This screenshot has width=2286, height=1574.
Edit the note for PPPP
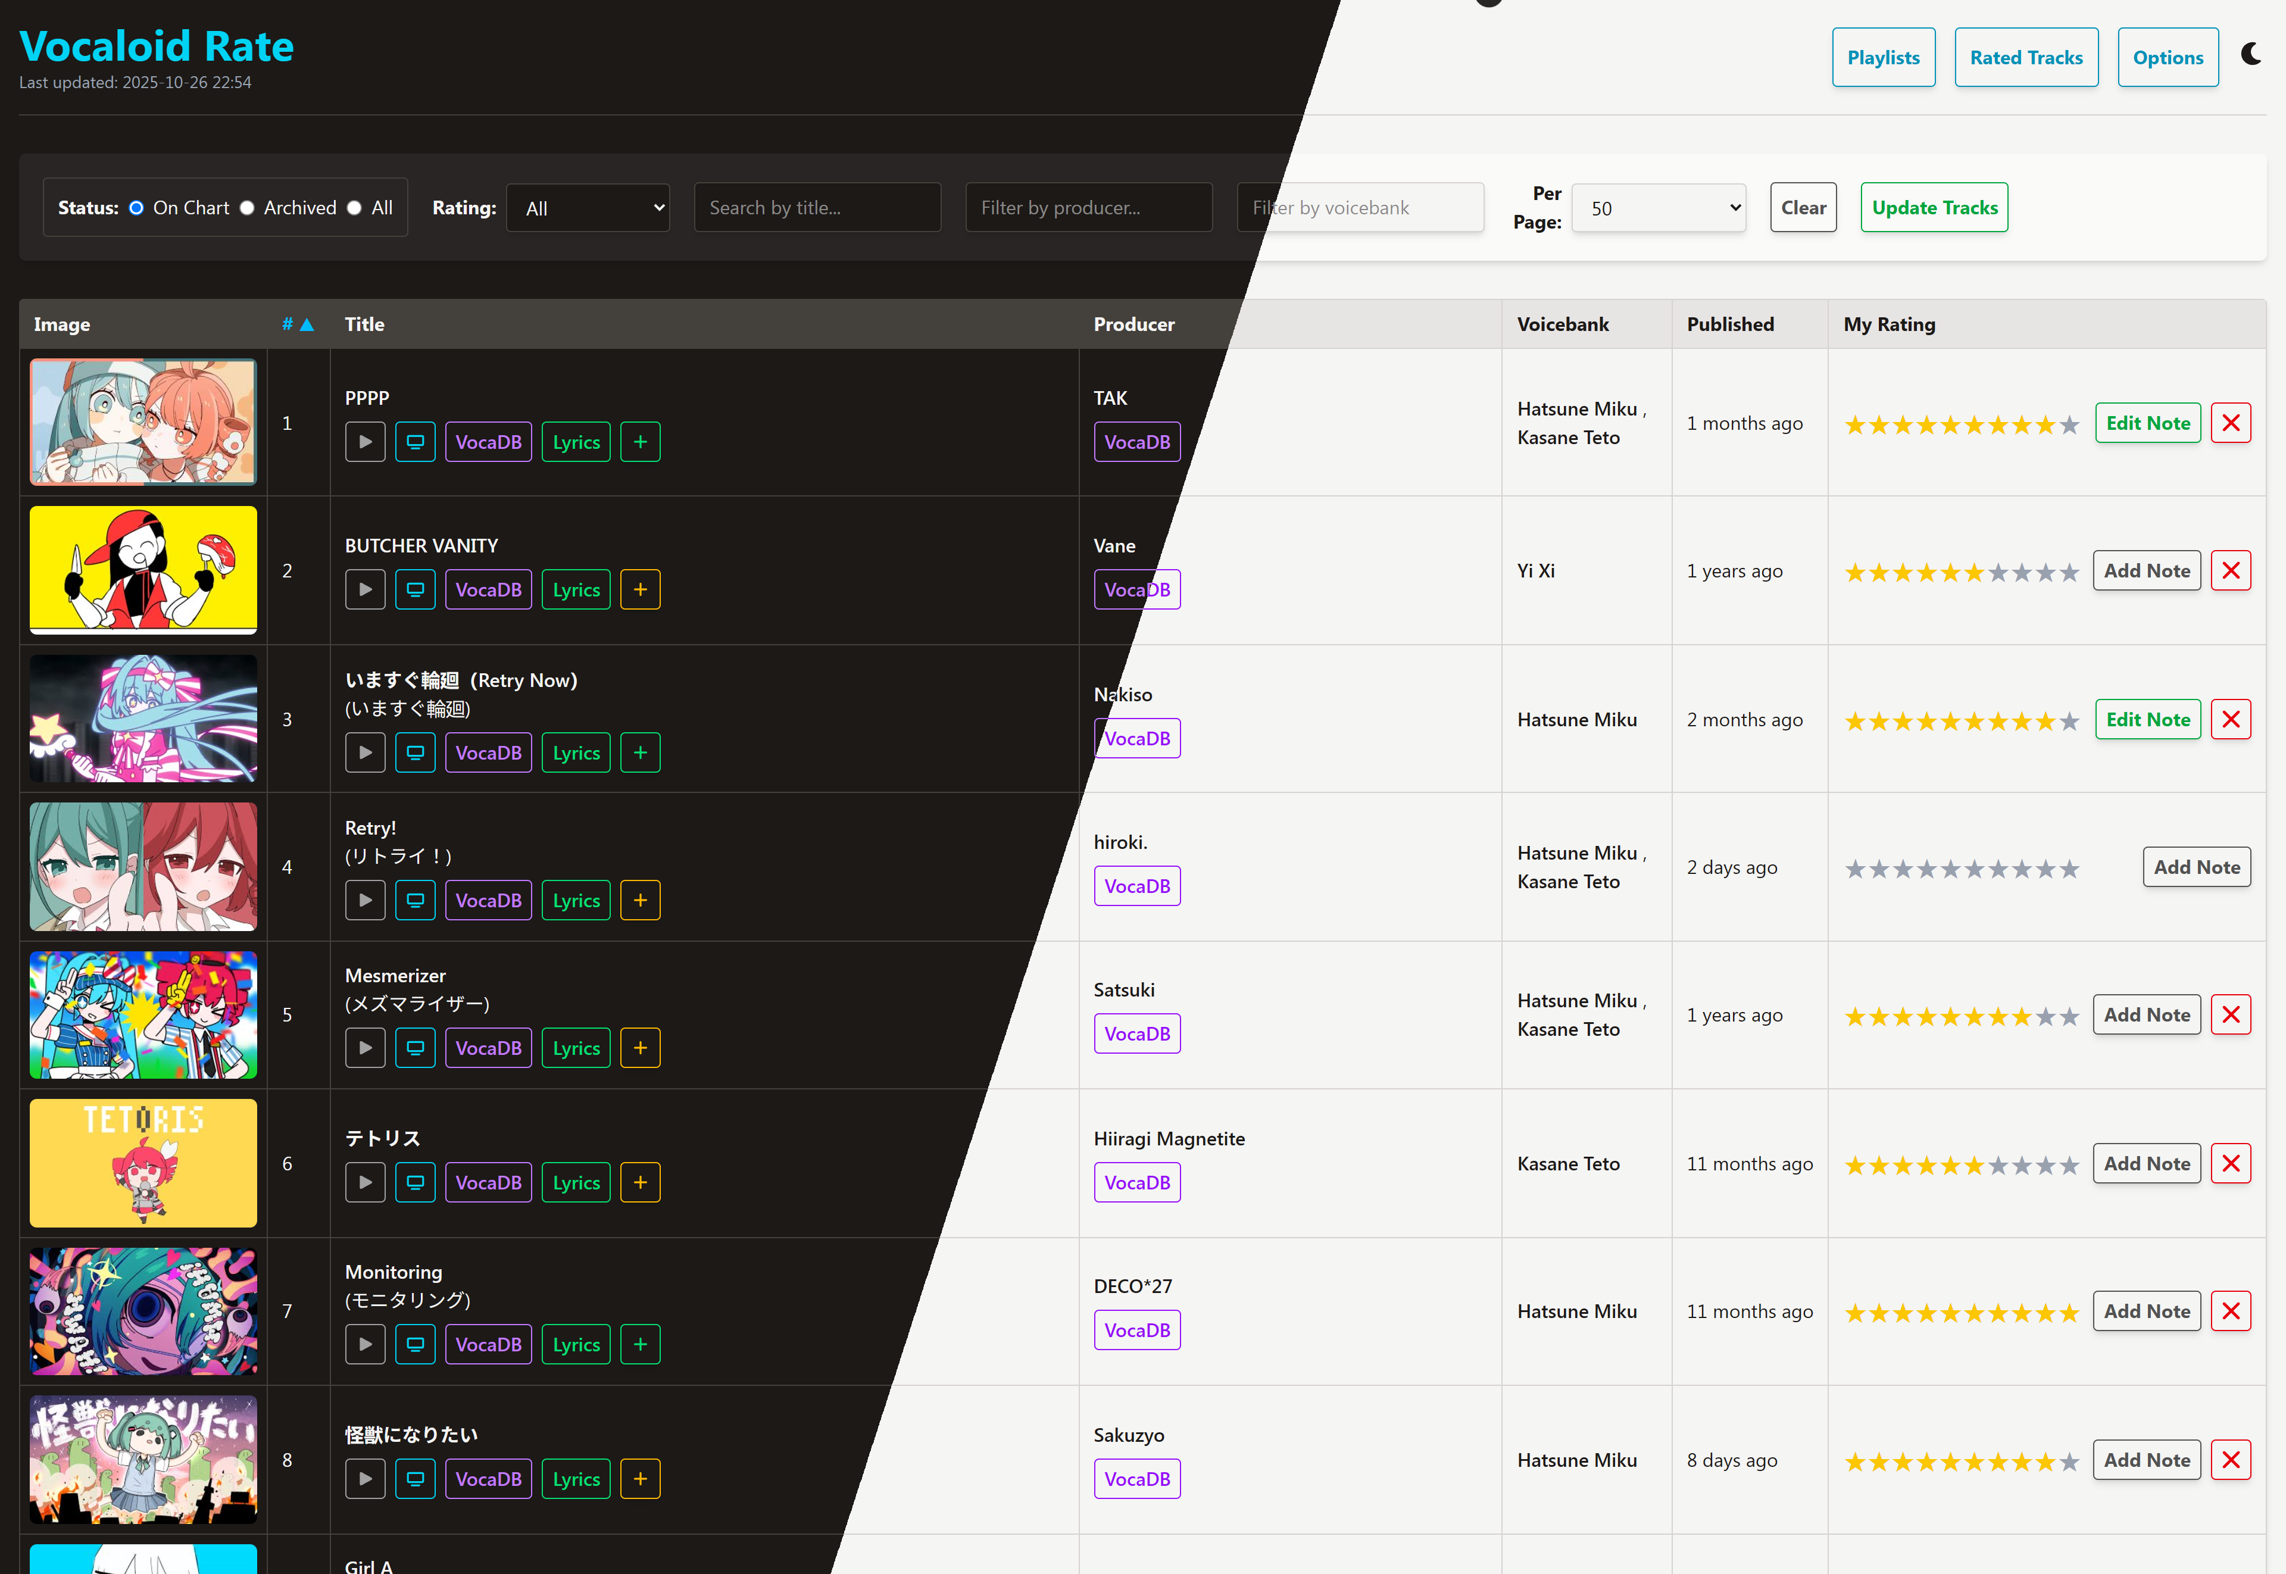pos(2148,423)
